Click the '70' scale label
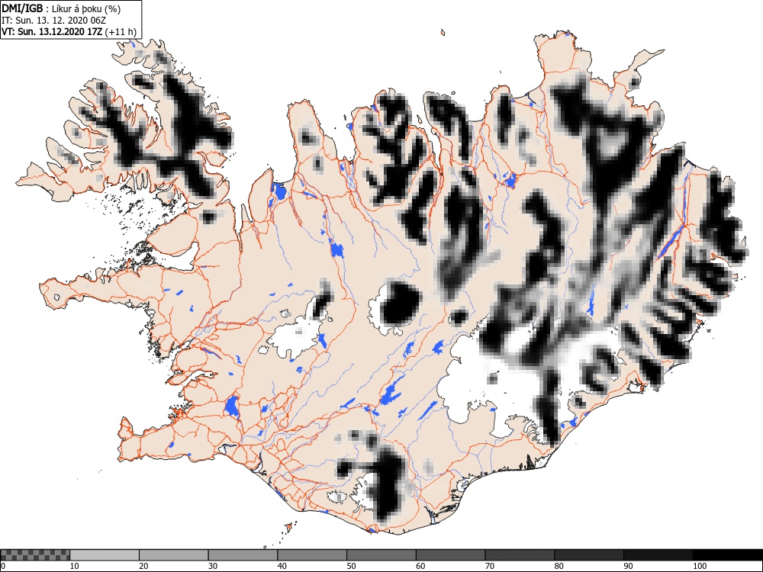 pos(490,566)
